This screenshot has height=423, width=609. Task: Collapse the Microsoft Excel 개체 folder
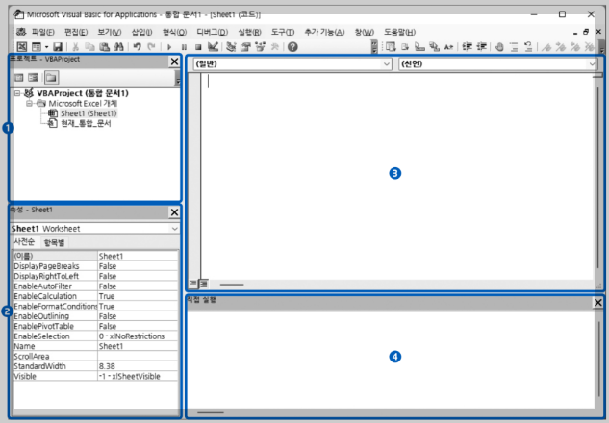coord(29,103)
